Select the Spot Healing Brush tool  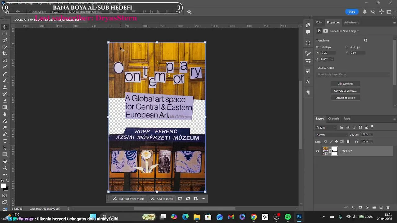point(5,74)
